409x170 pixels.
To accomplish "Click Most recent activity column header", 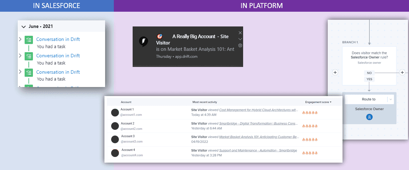I will (x=204, y=102).
